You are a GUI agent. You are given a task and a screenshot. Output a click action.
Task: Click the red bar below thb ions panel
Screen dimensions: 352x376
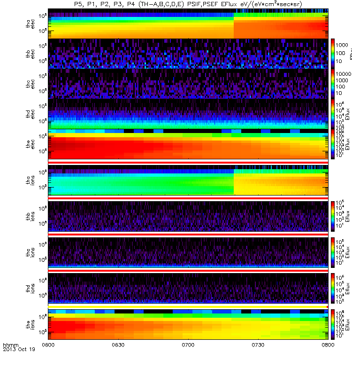[x=188, y=235]
